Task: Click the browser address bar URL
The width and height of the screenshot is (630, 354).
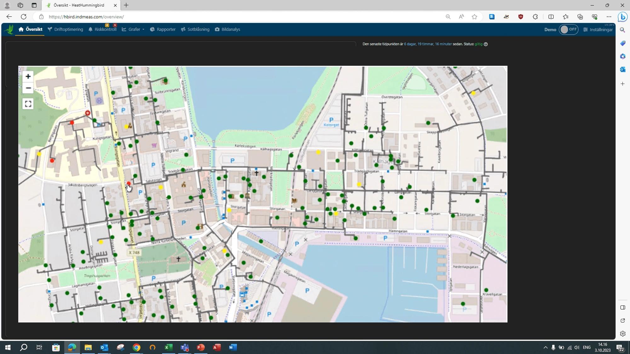Action: click(86, 17)
